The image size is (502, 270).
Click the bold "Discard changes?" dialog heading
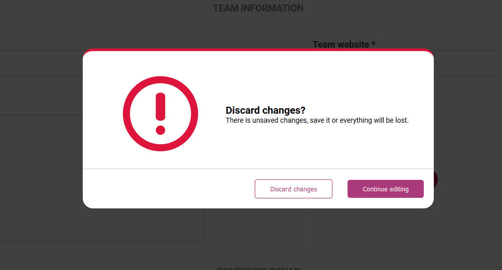(265, 110)
